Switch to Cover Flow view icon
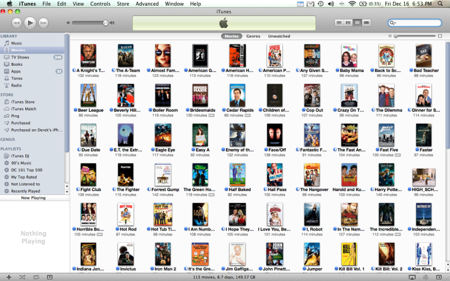Viewport: 450px width, 281px height. [x=367, y=22]
